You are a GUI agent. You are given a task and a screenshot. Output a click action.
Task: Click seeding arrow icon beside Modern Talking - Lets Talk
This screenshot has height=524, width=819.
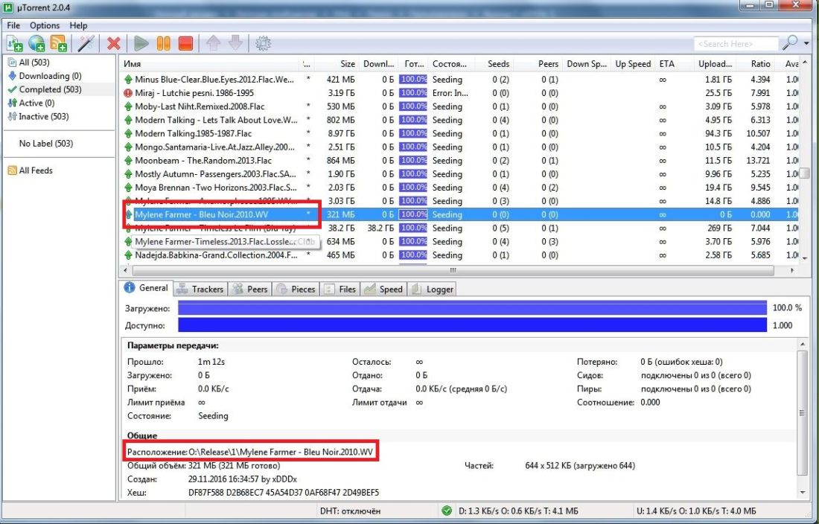coord(128,120)
